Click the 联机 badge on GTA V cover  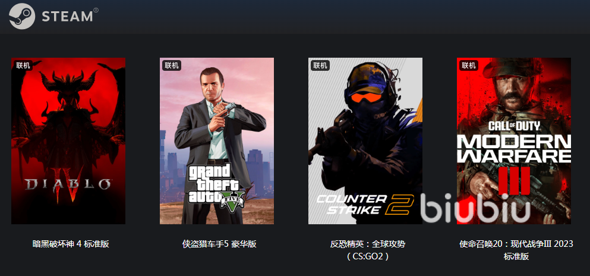[x=172, y=65]
